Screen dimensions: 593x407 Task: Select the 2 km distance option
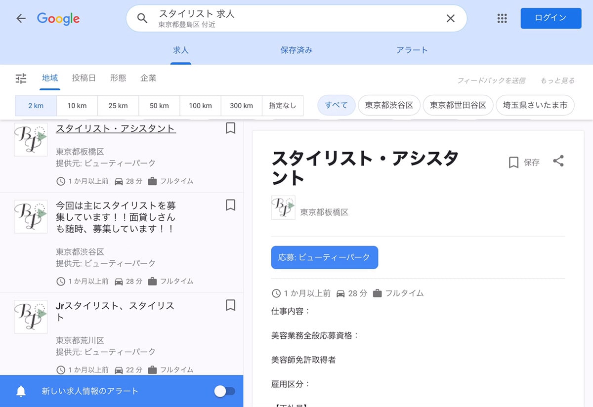tap(36, 106)
